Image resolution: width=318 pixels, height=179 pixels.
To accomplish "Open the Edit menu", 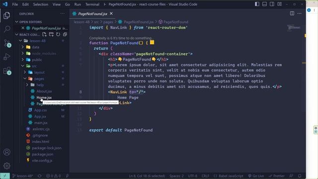I will (x=25, y=4).
